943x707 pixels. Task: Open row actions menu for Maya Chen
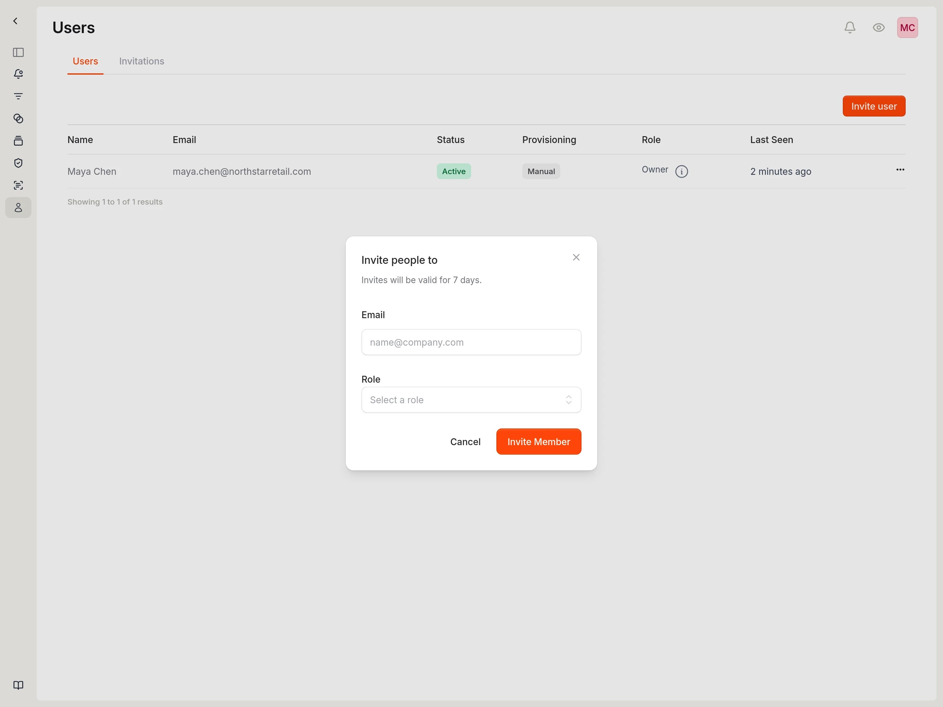(x=900, y=170)
